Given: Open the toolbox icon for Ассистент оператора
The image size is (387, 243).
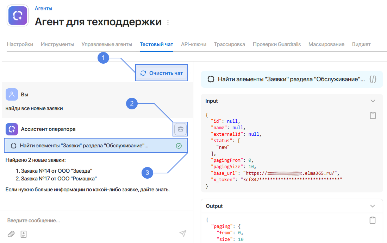Looking at the screenshot, I should [180, 129].
